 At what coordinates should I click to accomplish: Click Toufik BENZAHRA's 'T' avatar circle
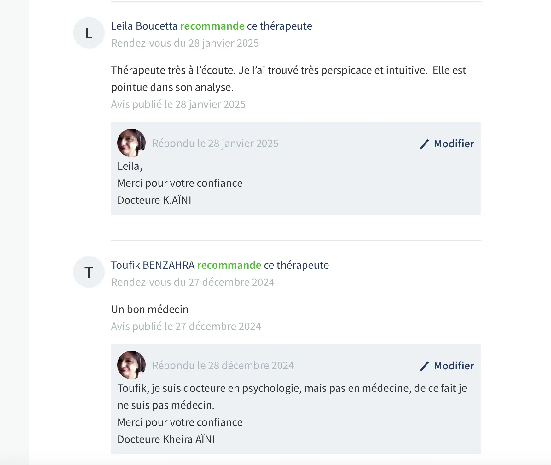(x=89, y=272)
